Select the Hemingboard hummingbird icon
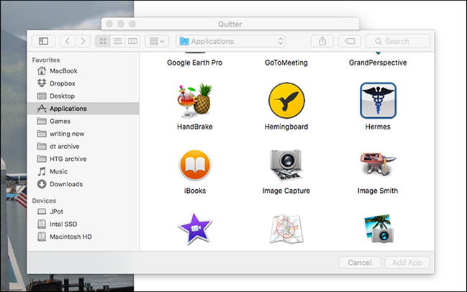The height and width of the screenshot is (292, 467). point(286,100)
